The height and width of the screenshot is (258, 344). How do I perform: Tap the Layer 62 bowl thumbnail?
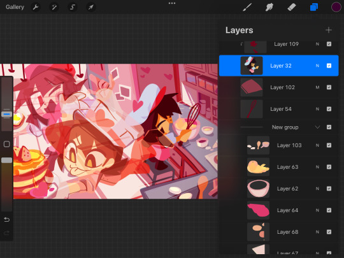tap(258, 189)
